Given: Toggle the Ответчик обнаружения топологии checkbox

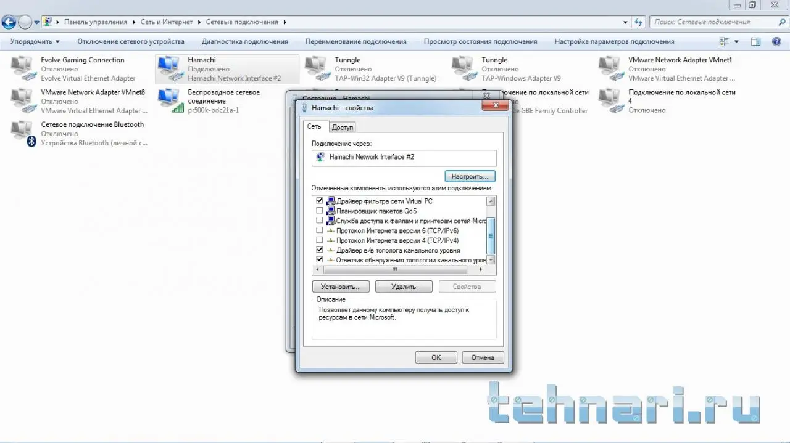Looking at the screenshot, I should point(320,261).
